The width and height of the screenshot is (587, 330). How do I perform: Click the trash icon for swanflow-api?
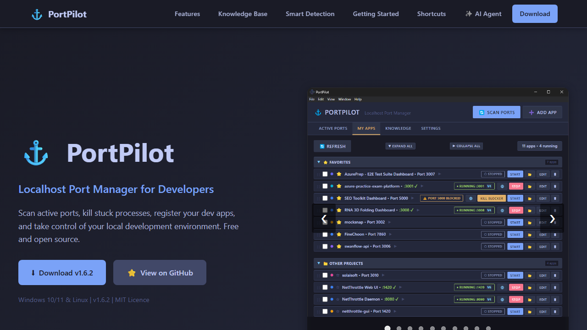click(x=555, y=246)
